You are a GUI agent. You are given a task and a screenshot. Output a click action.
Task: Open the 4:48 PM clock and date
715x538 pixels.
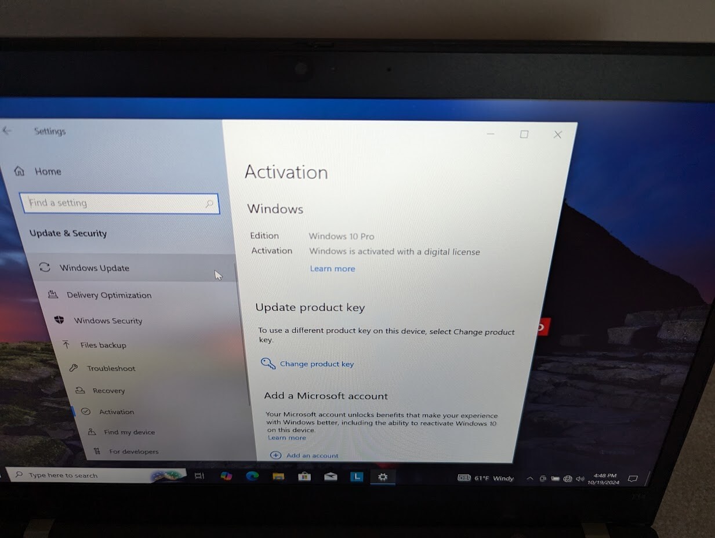(604, 479)
